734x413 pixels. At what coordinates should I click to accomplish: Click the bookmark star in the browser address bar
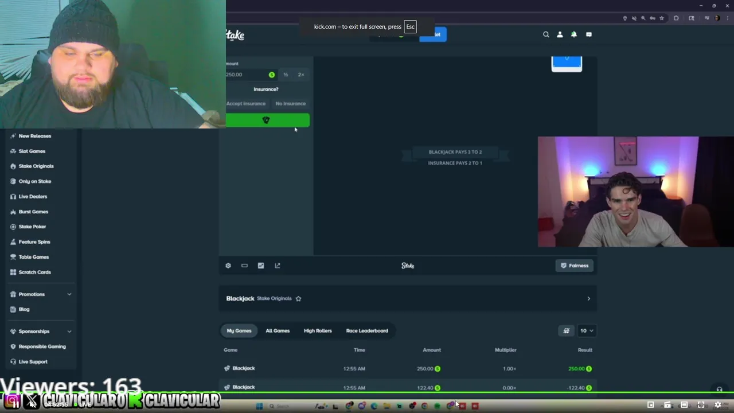click(662, 18)
